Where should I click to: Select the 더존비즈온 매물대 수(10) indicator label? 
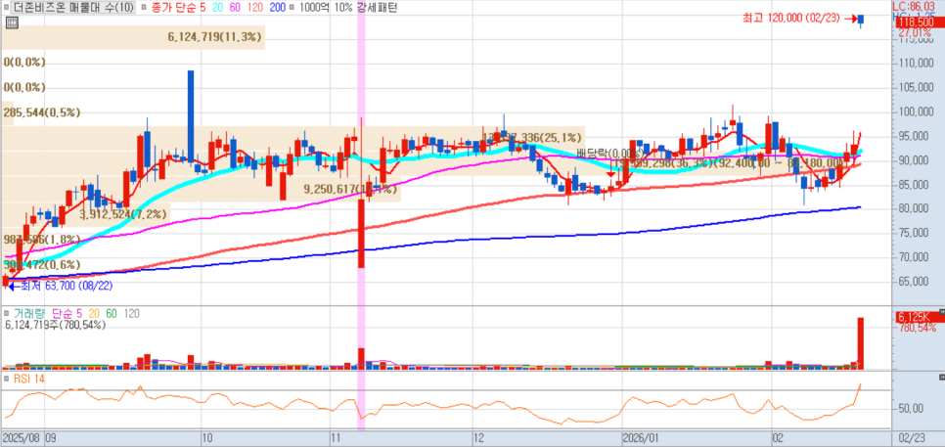pyautogui.click(x=73, y=8)
